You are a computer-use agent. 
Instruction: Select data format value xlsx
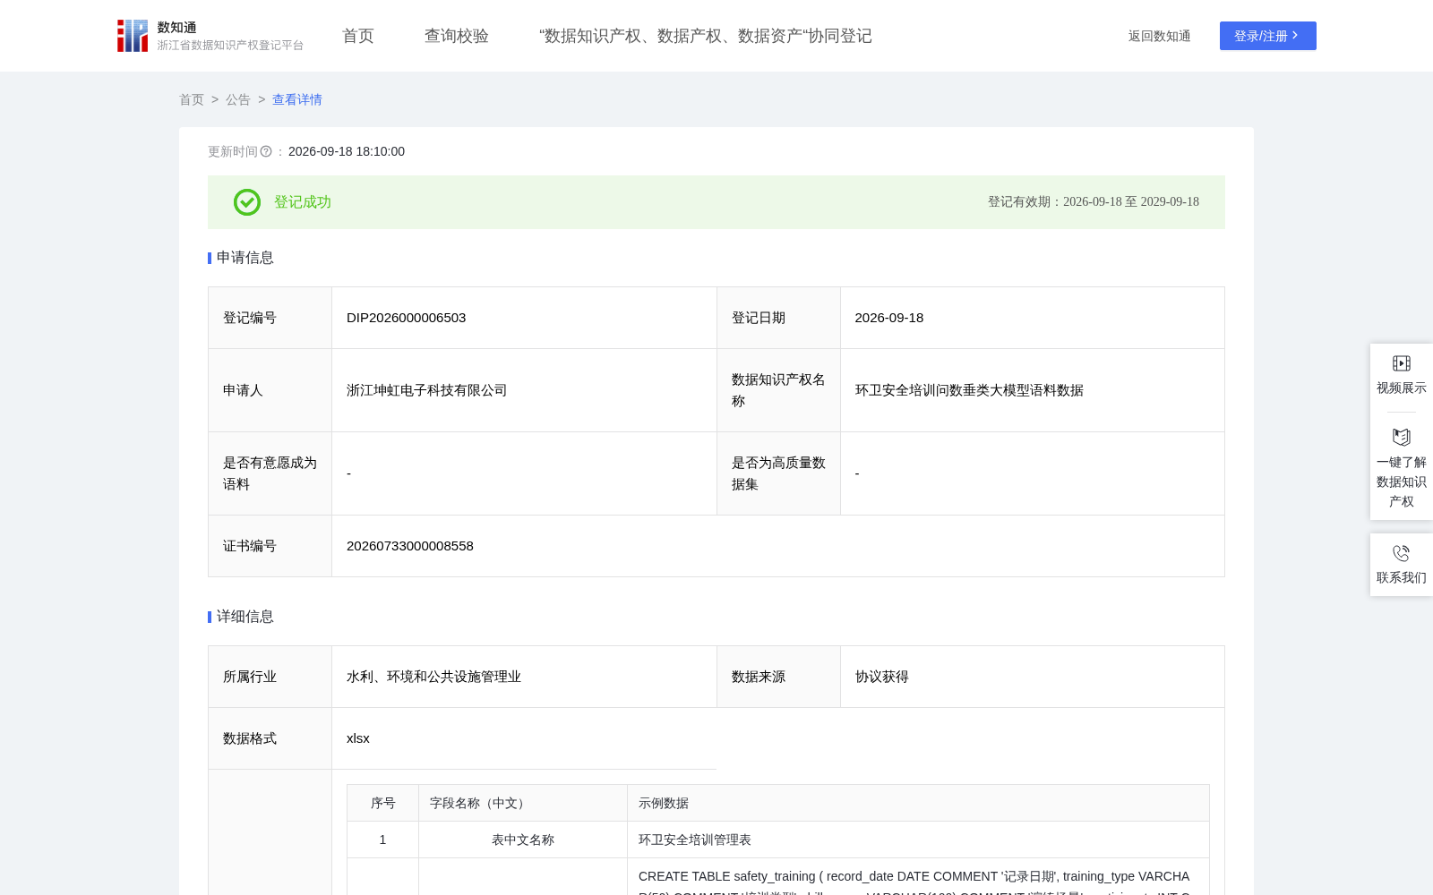(358, 738)
